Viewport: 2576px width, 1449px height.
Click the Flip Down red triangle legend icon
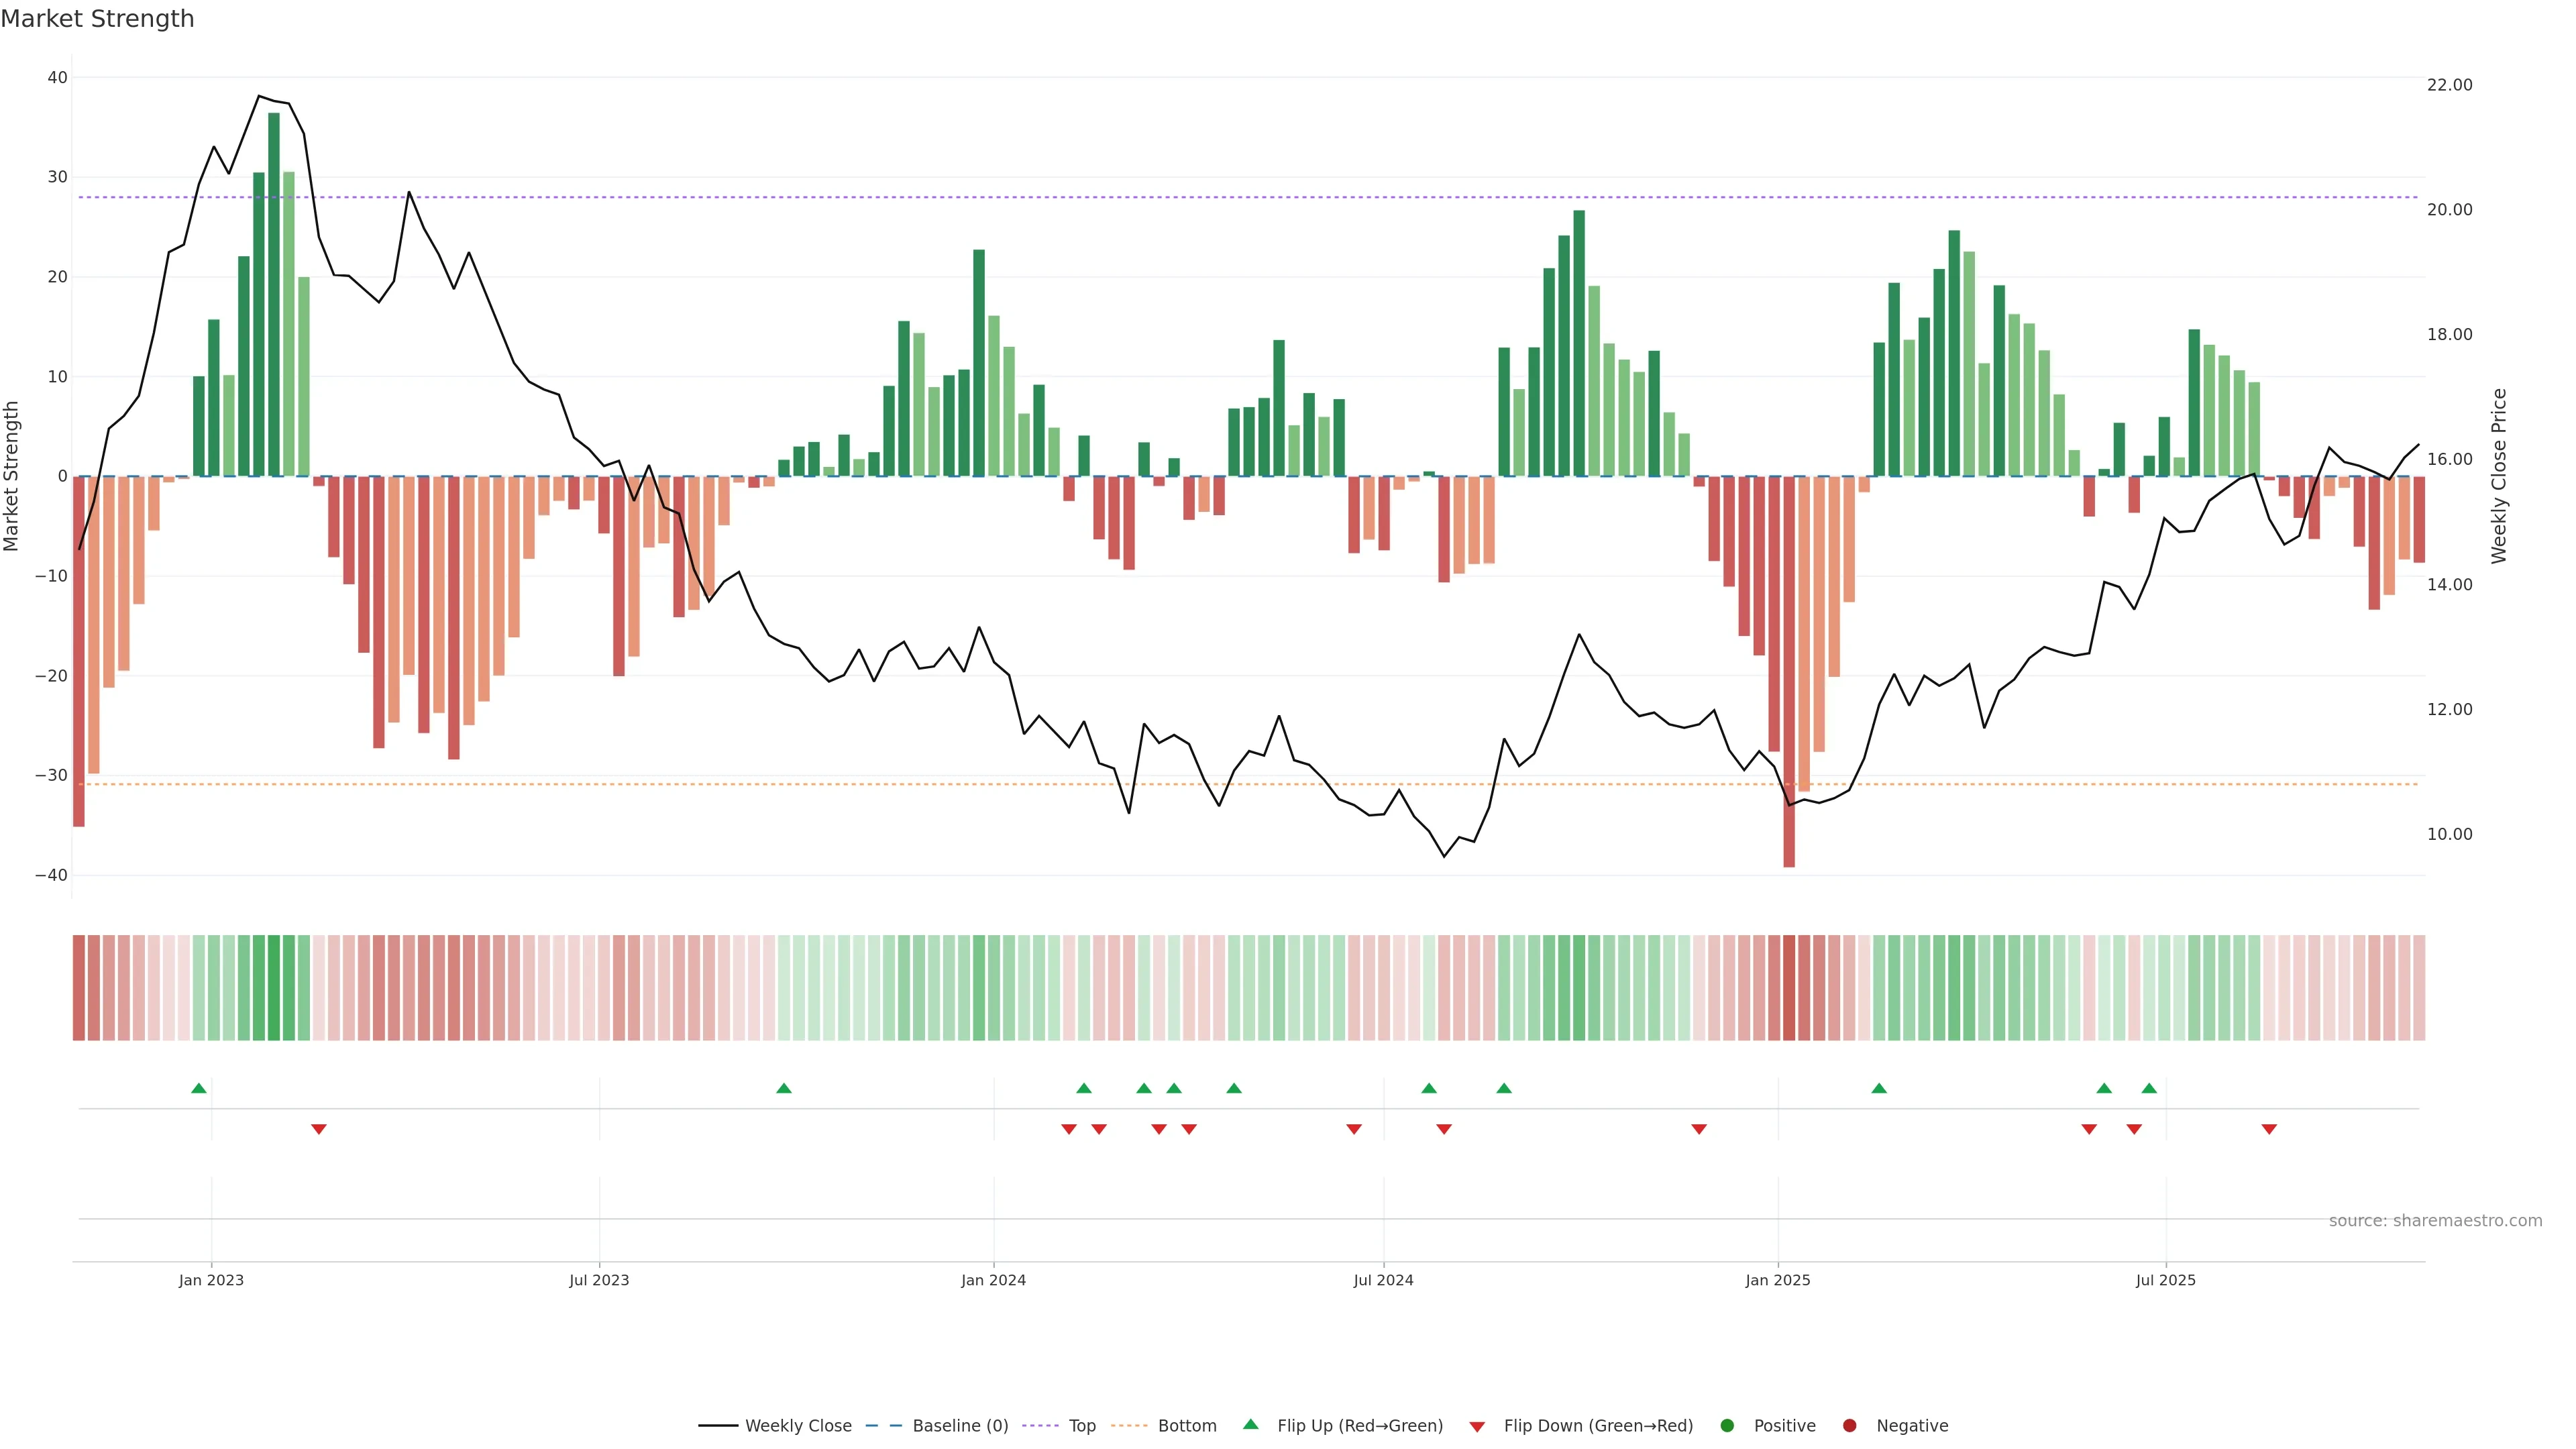click(1477, 1427)
